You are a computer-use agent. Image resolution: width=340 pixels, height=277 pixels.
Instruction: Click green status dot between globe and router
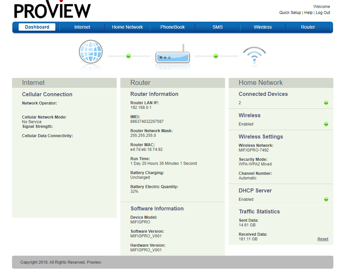pos(129,56)
